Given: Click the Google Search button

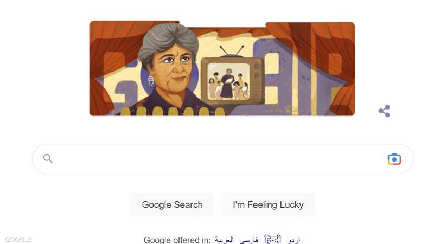Looking at the screenshot, I should (172, 205).
